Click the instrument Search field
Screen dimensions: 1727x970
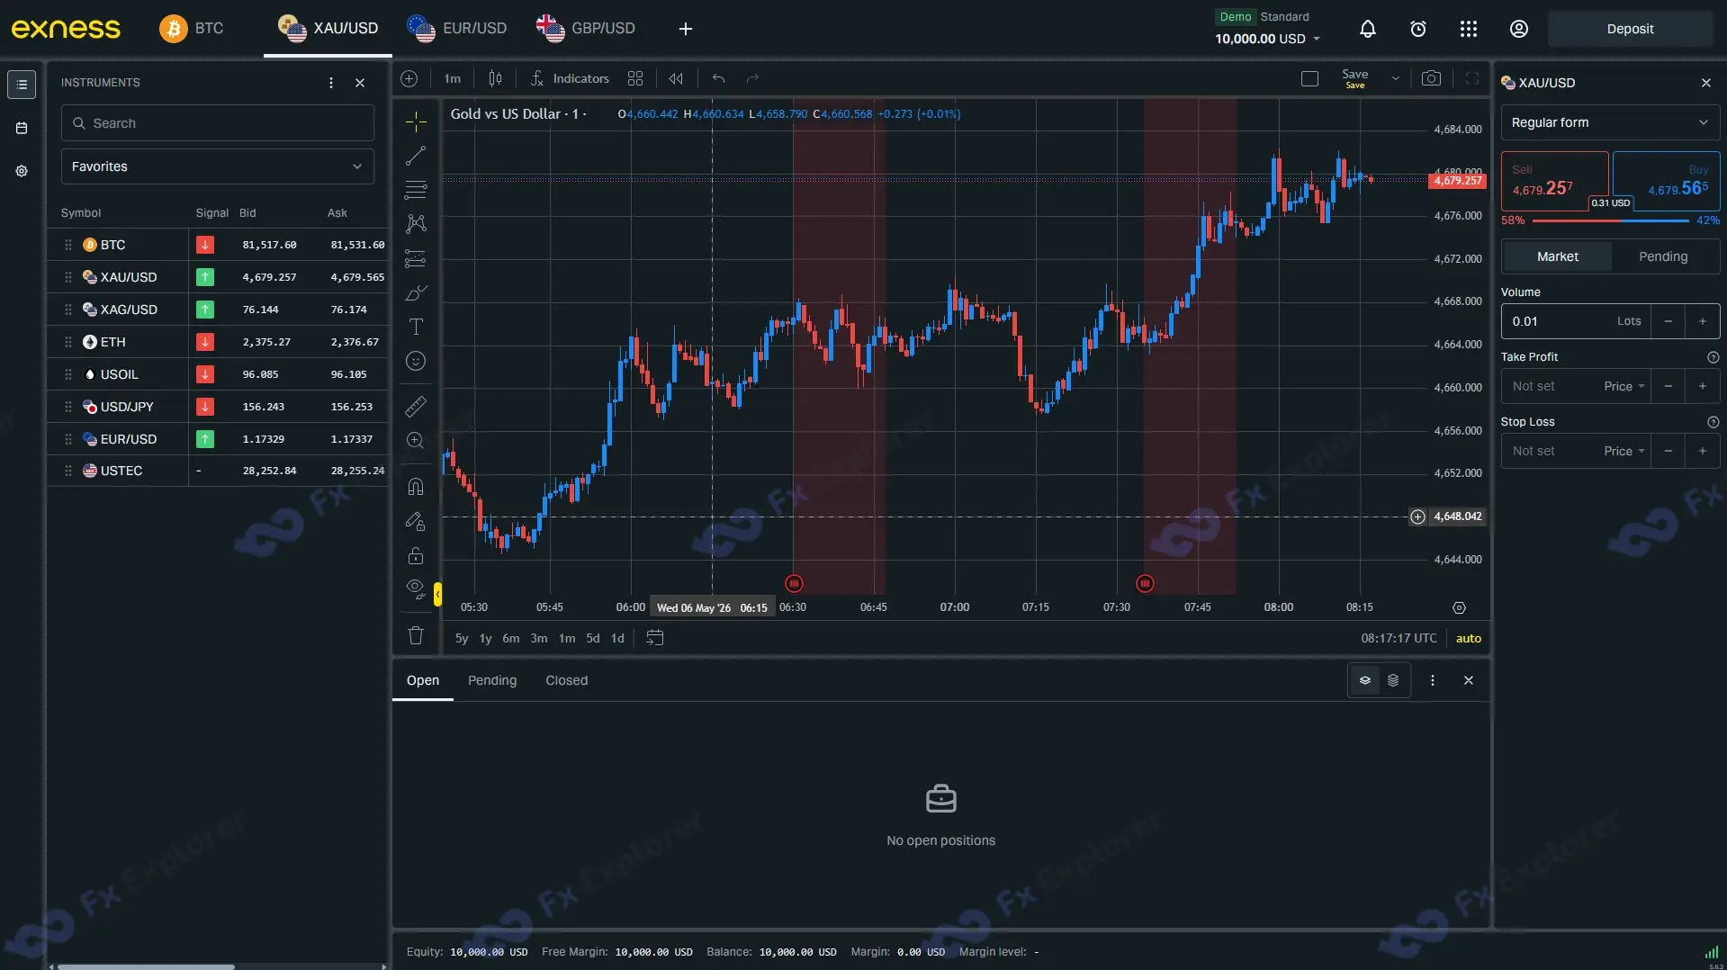[218, 123]
